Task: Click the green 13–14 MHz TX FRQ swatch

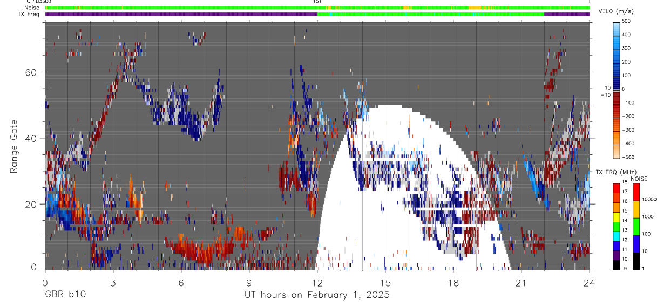Action: point(617,227)
